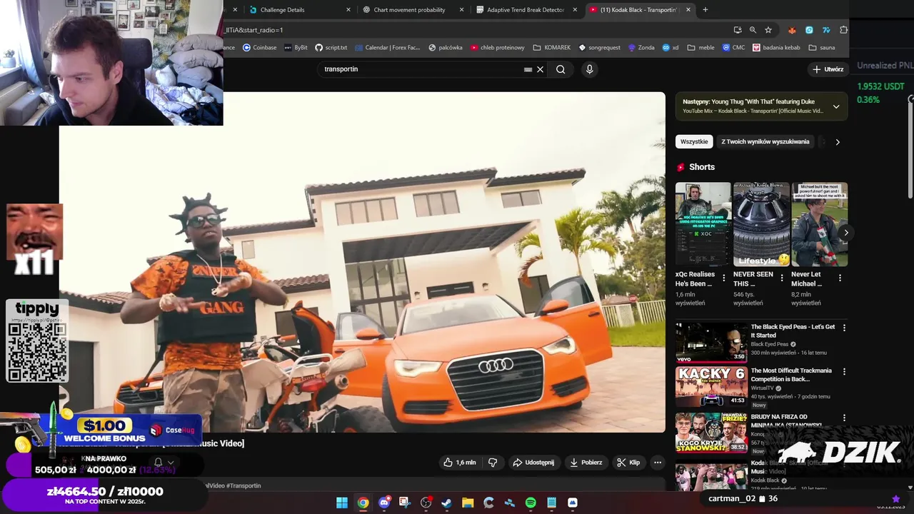Open the Windows Start menu
Viewport: 914px width, 514px height.
pyautogui.click(x=342, y=503)
